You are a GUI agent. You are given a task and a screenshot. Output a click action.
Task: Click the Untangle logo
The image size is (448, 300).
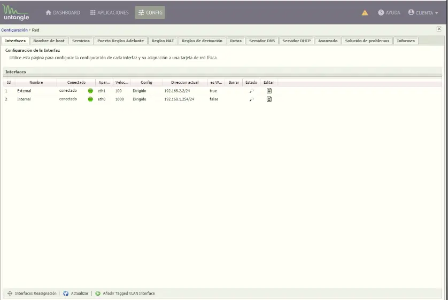coord(16,13)
